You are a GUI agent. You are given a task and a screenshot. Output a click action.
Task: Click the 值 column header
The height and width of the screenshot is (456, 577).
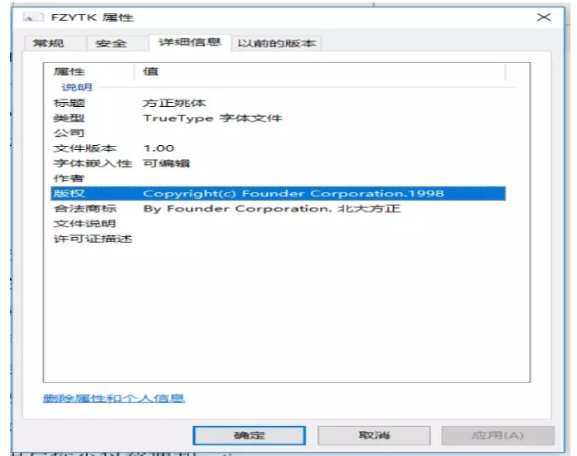tap(151, 72)
